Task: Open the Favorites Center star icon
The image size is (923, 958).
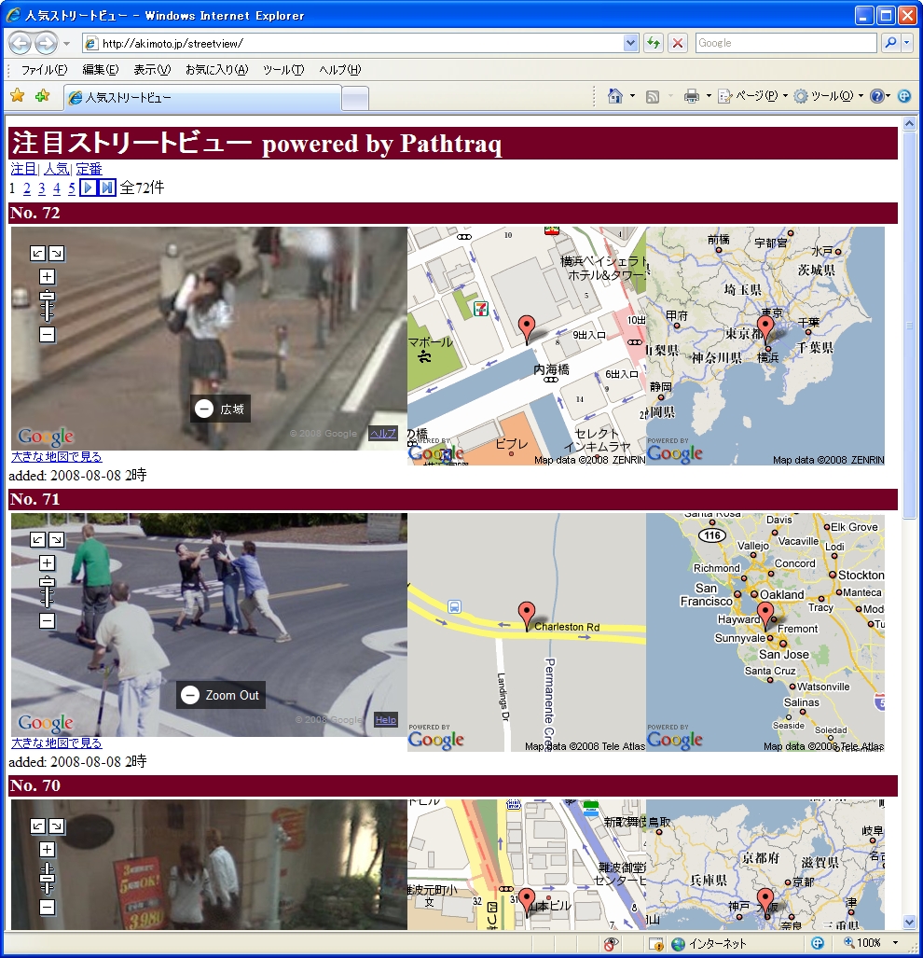Action: (17, 95)
